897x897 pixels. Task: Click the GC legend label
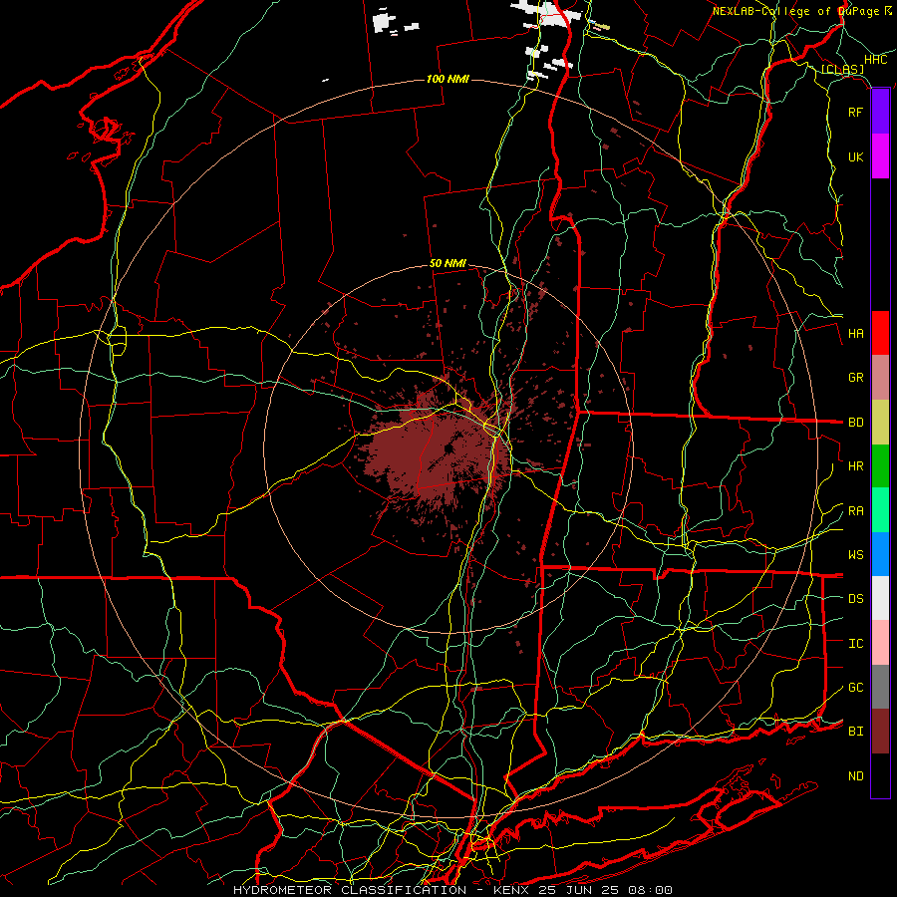[x=856, y=688]
